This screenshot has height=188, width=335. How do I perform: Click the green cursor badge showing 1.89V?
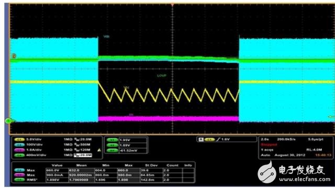click(113, 145)
